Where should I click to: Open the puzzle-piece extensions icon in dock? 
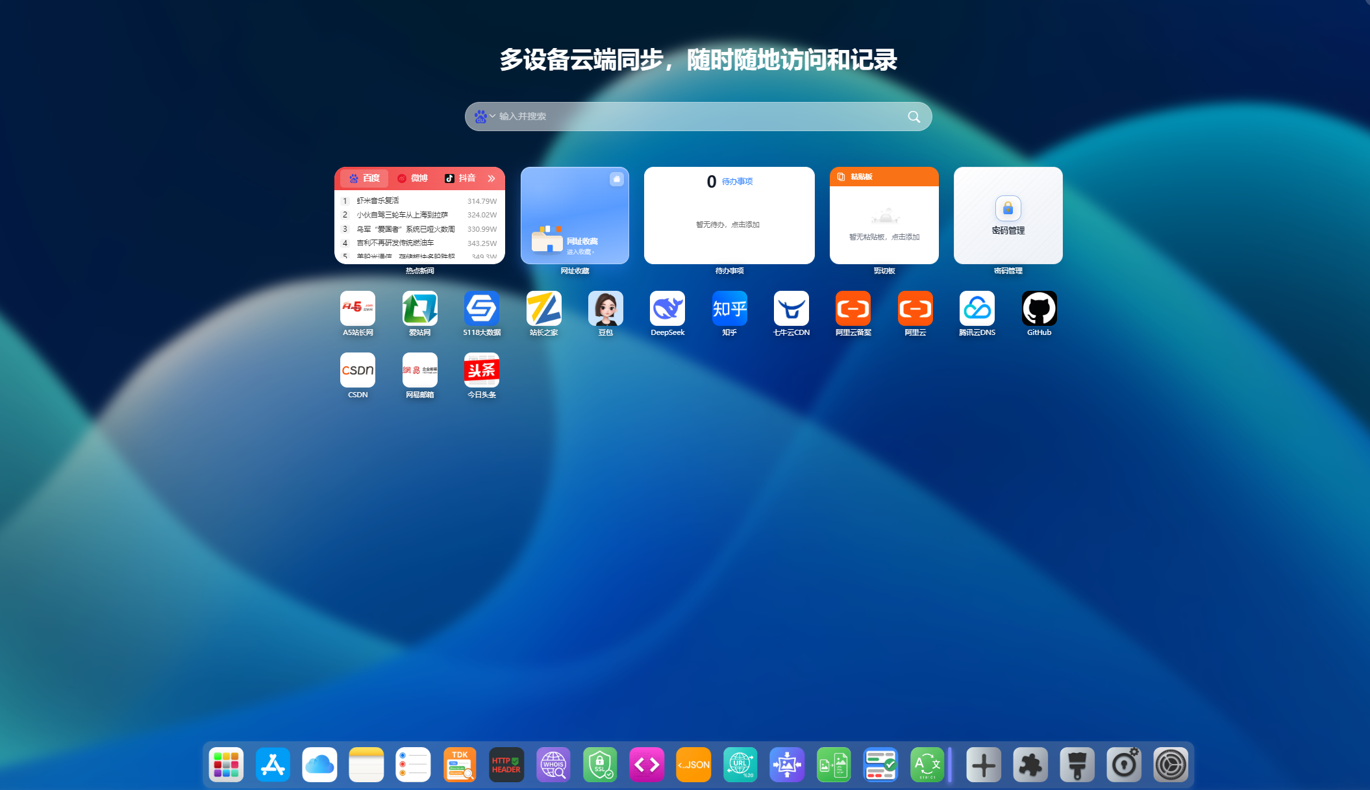coord(1030,765)
